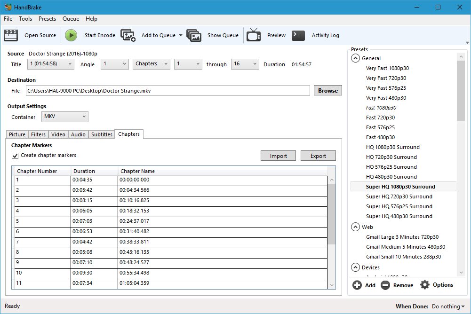
Task: Open the Activity Log terminal icon
Action: coord(298,35)
